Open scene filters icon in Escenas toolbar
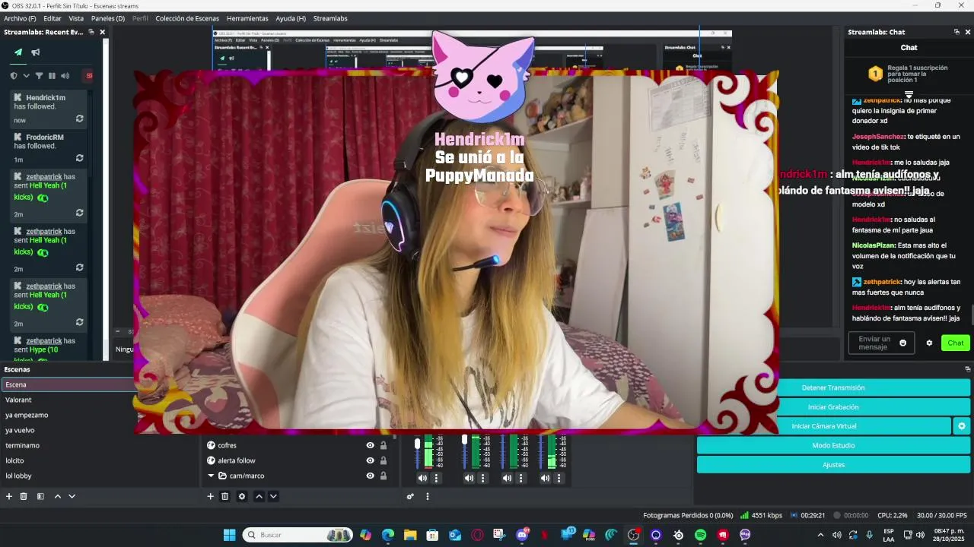Screen dimensions: 974x547 (x=40, y=496)
